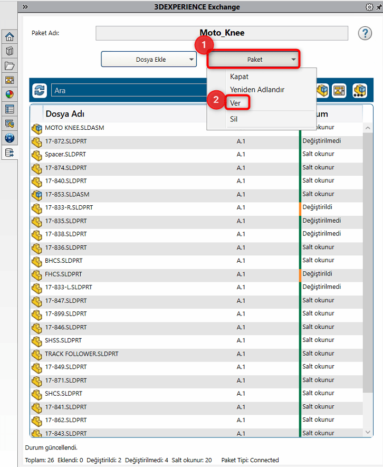383x467 pixels.
Task: Open the Appearances color ball tab
Action: (x=9, y=94)
